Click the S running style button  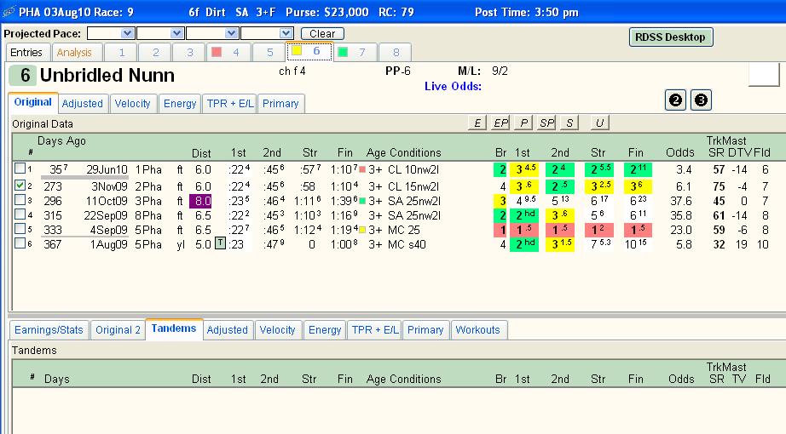coord(569,123)
